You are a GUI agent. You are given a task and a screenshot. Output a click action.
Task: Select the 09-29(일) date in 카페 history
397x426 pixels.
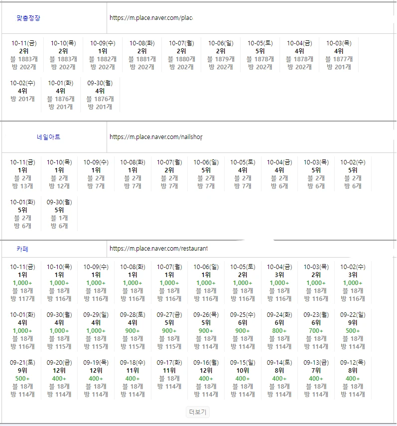point(96,315)
